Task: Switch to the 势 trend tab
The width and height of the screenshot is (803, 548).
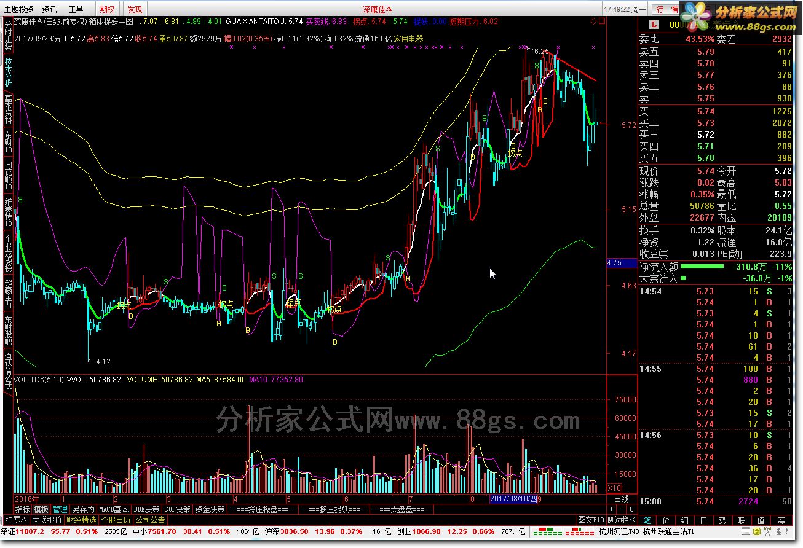Action: (724, 520)
